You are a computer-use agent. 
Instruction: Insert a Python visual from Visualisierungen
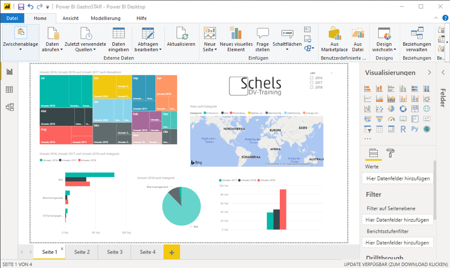415,129
